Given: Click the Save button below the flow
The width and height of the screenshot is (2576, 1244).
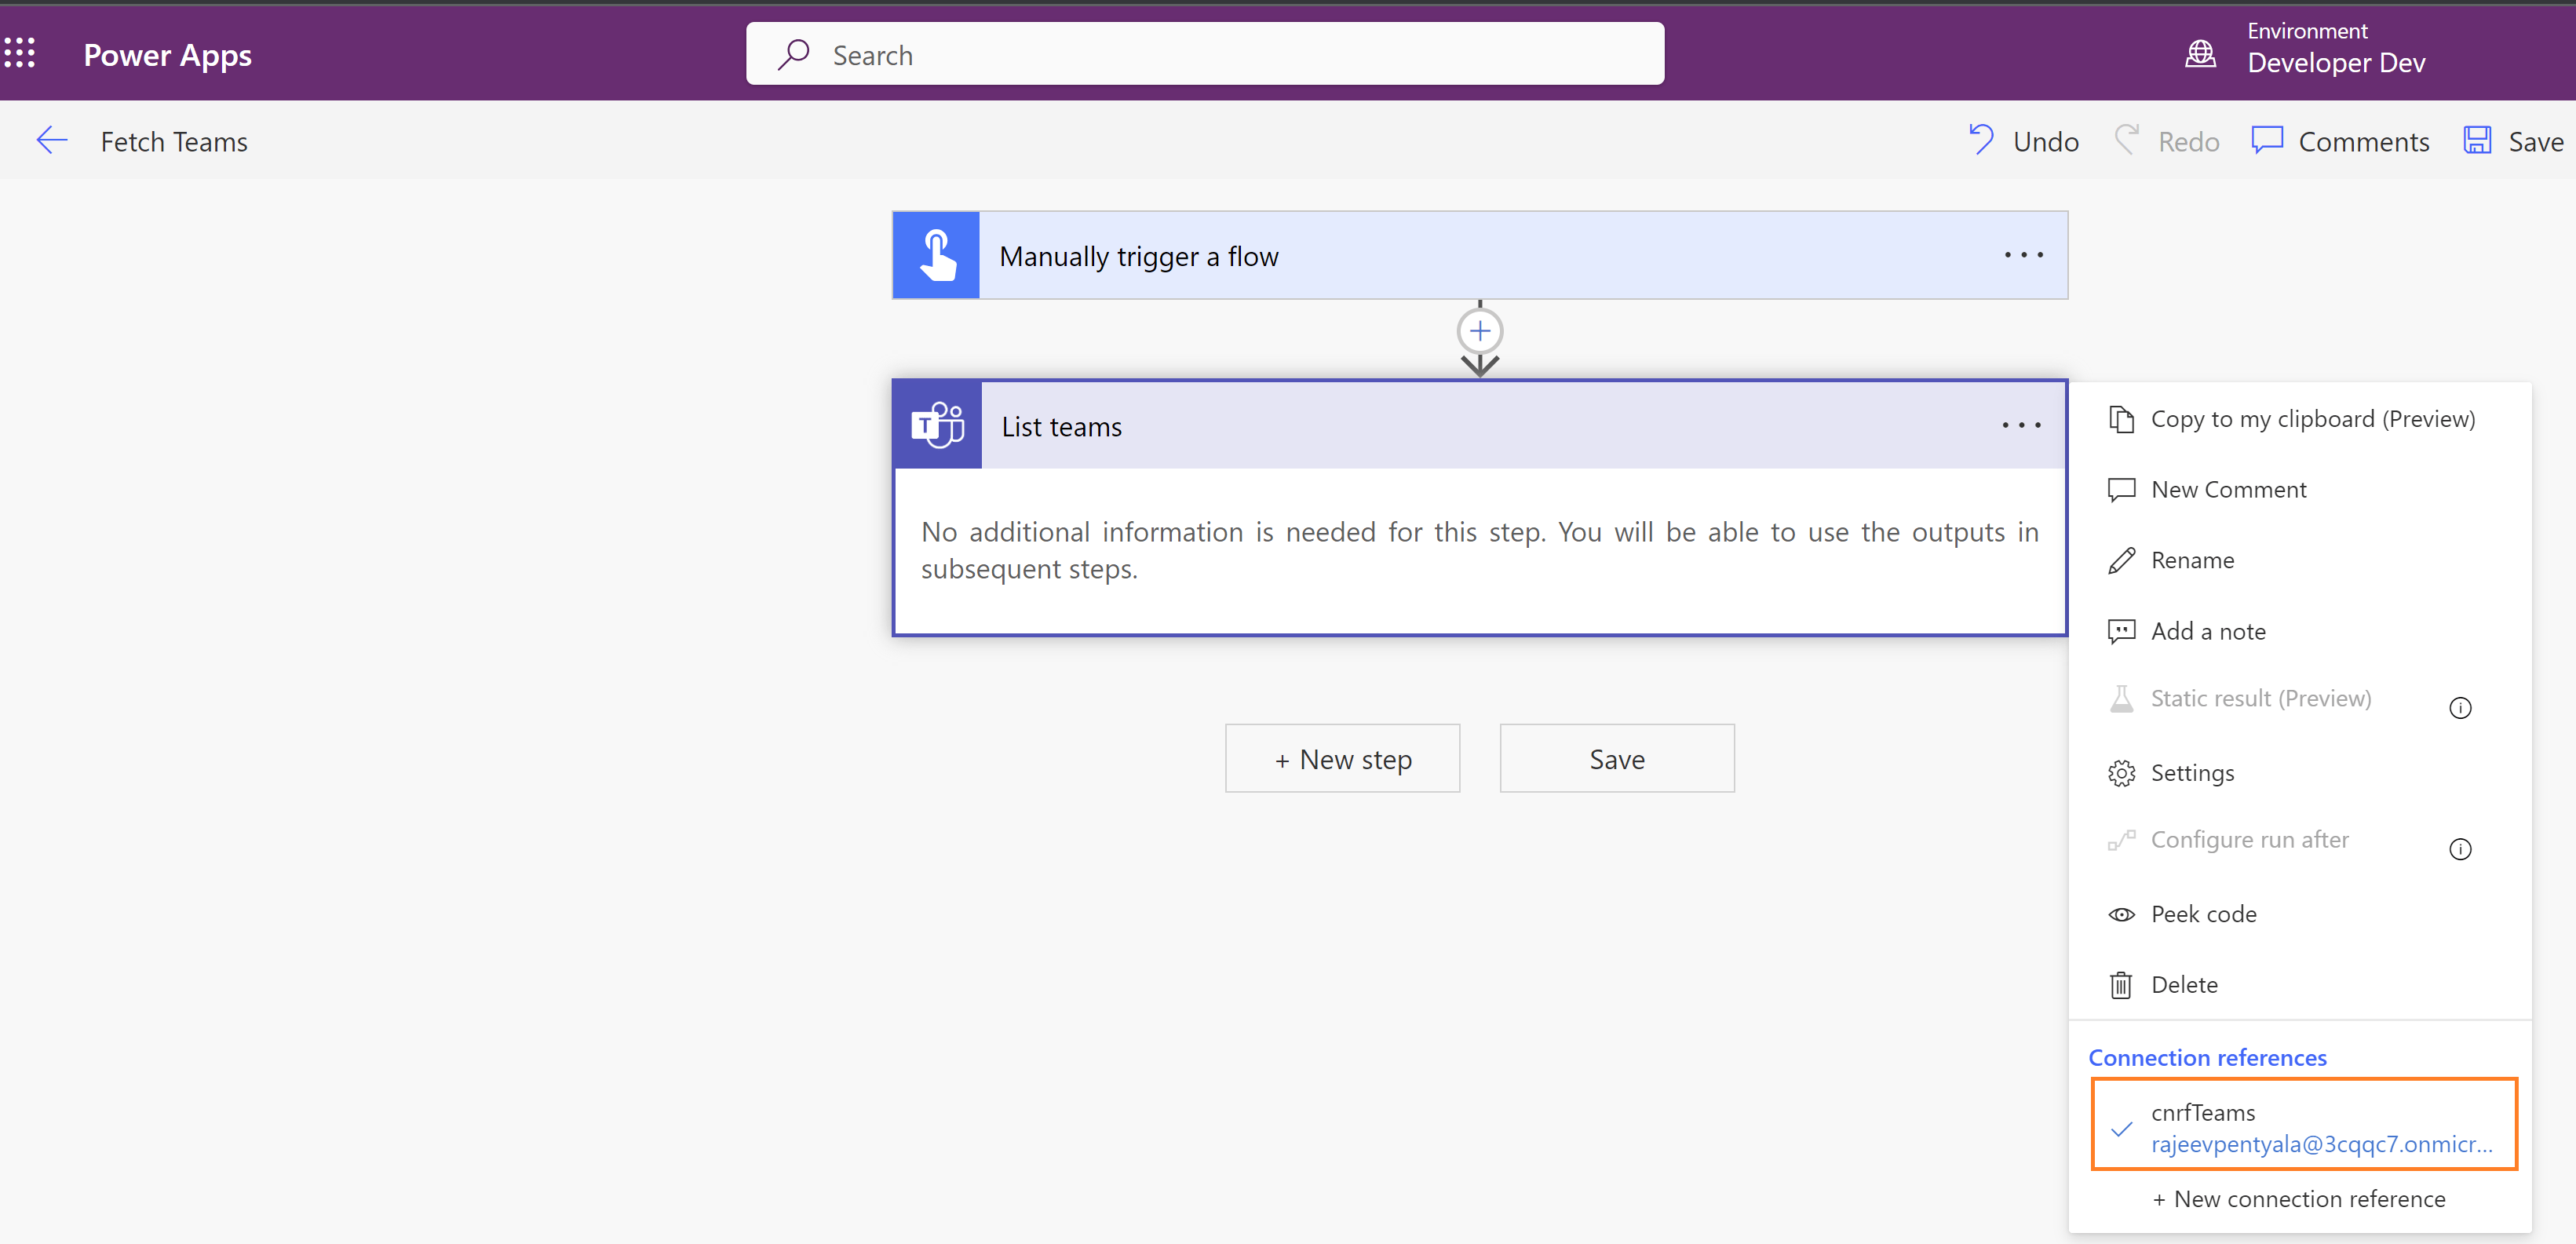Looking at the screenshot, I should click(1617, 759).
